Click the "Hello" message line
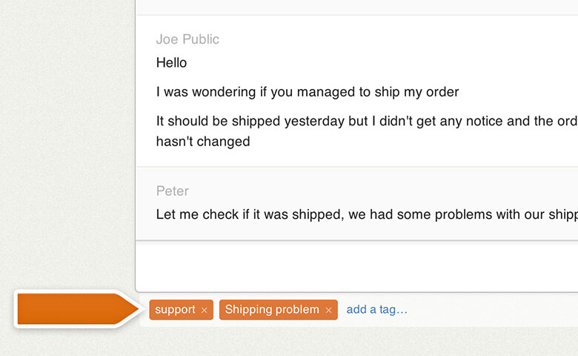The height and width of the screenshot is (356, 578). 171,63
